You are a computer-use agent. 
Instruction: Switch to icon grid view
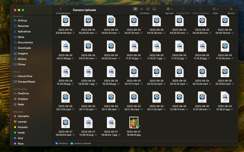135,9
